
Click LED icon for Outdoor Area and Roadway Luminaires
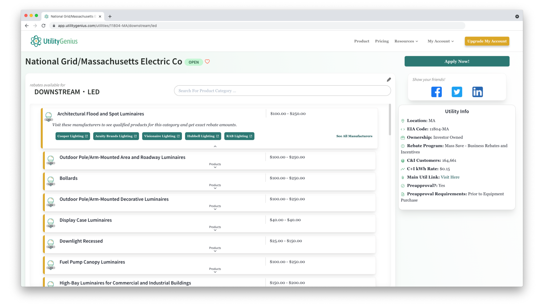(51, 160)
